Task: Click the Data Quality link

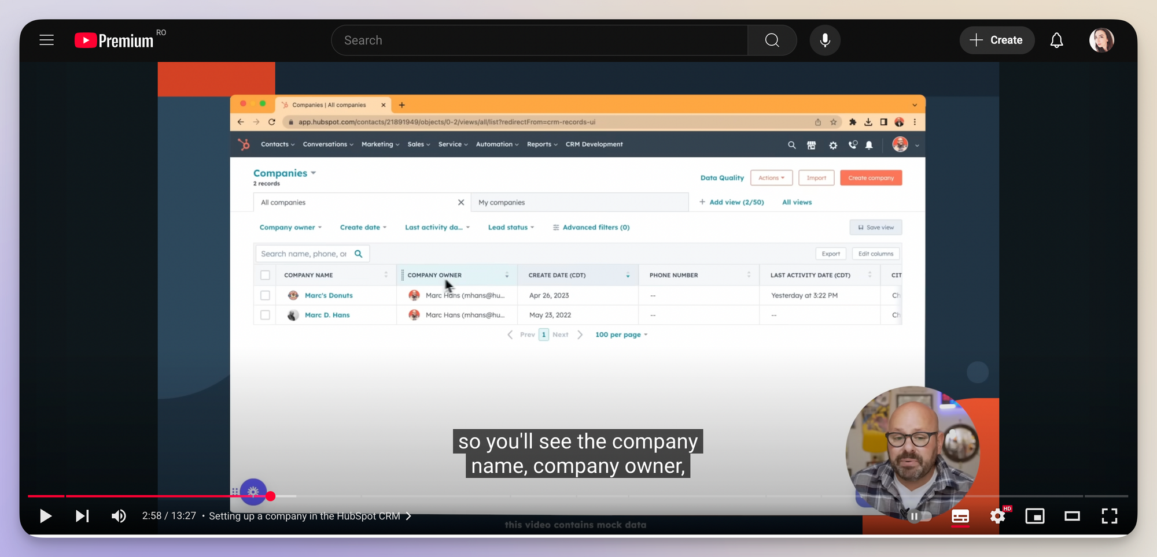Action: point(722,178)
